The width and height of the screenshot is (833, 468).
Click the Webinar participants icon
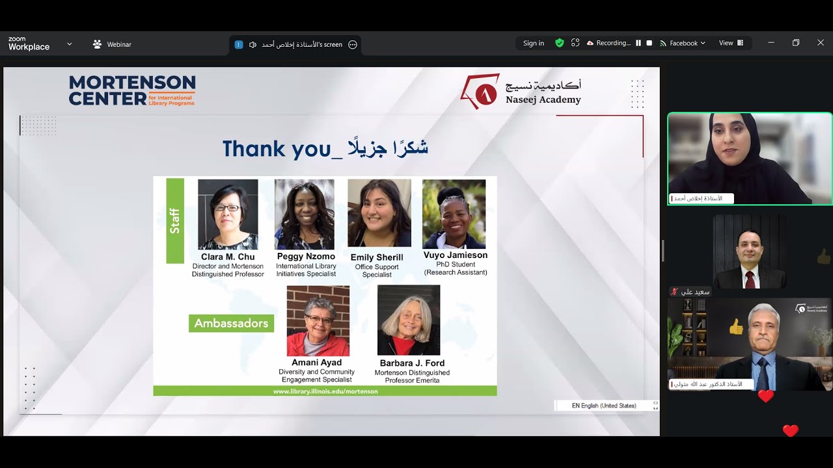coord(98,44)
